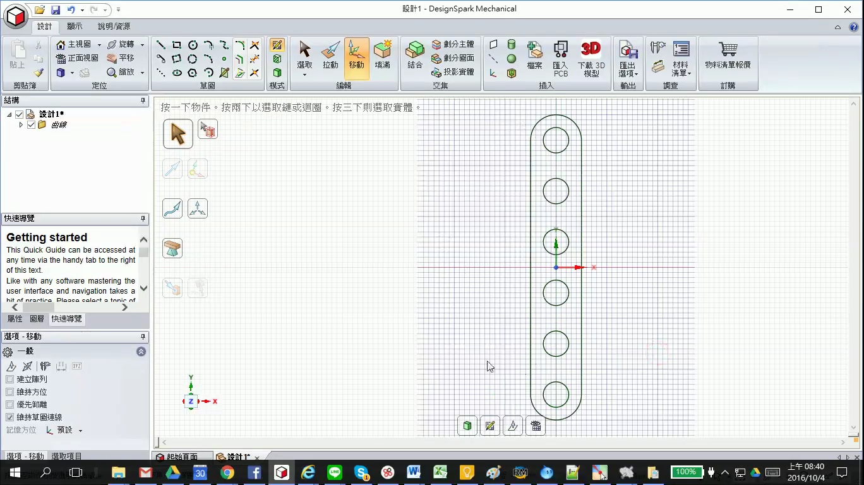Click the 結合 (Combine) tool
The image size is (864, 485).
pos(415,54)
